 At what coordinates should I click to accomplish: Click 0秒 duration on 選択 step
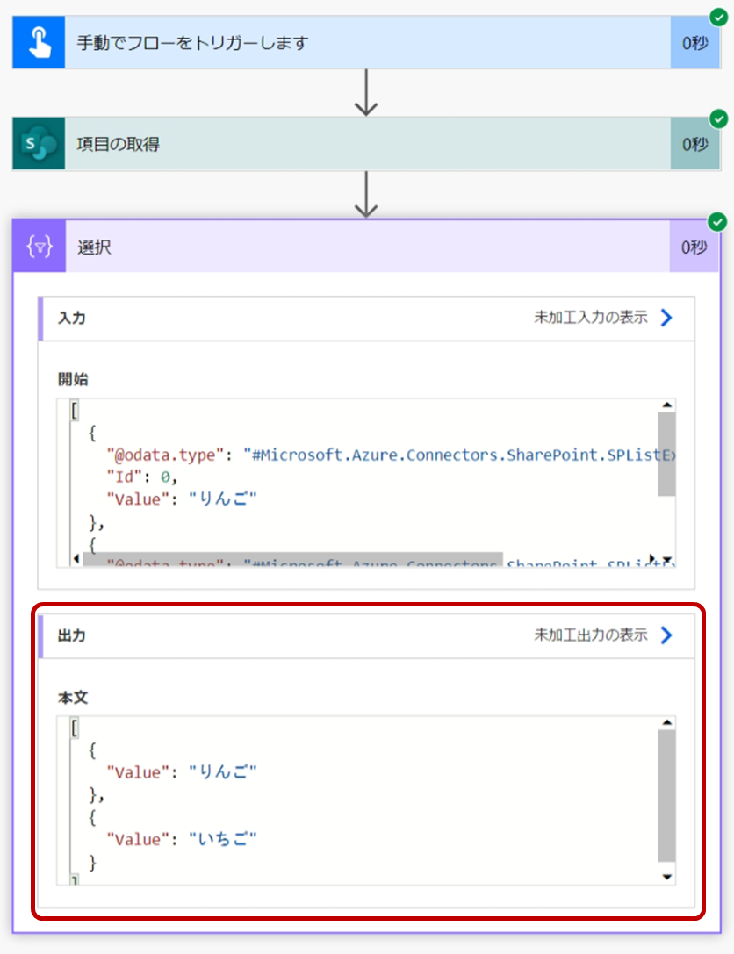click(x=694, y=247)
